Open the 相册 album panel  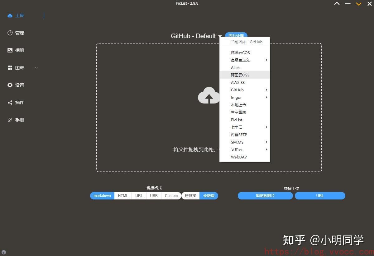(16, 50)
